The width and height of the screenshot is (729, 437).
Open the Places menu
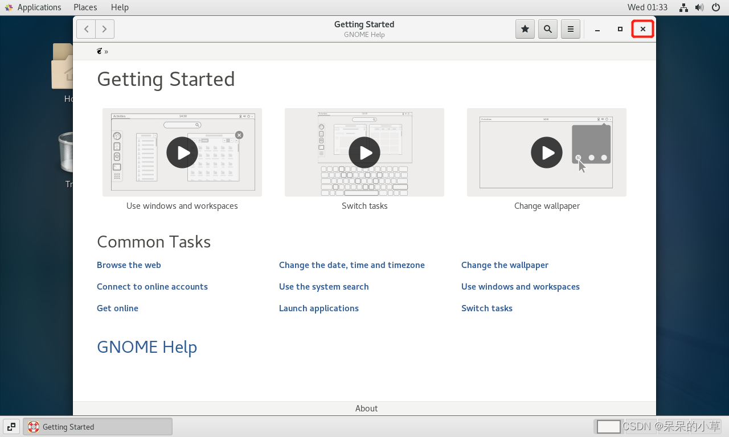85,7
